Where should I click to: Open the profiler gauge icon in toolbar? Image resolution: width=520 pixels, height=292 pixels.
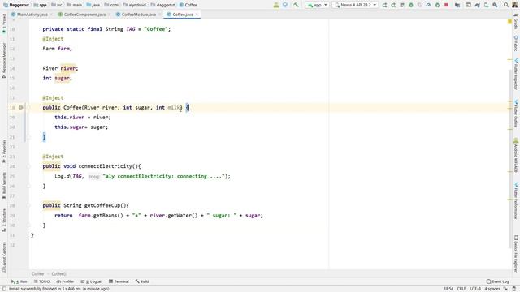[429, 5]
